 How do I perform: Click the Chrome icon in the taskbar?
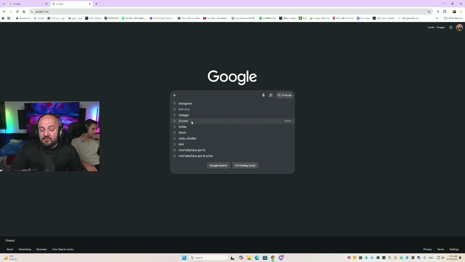coord(273,258)
